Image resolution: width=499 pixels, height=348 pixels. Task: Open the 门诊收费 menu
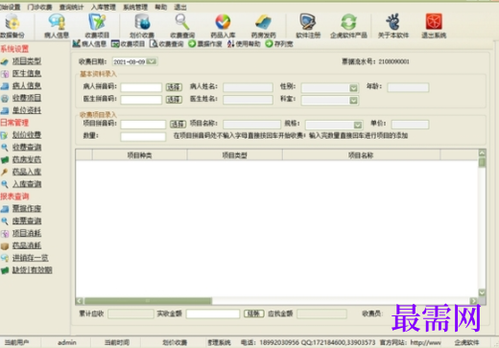tap(39, 7)
